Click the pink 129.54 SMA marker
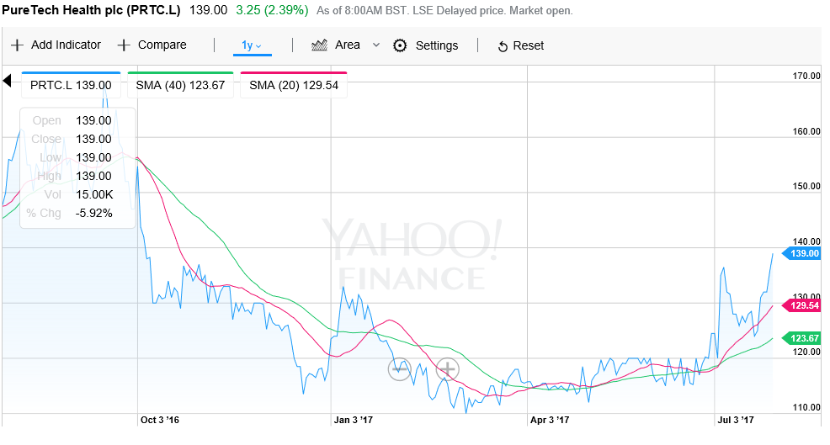Viewport: 830px width, 445px height. [801, 305]
